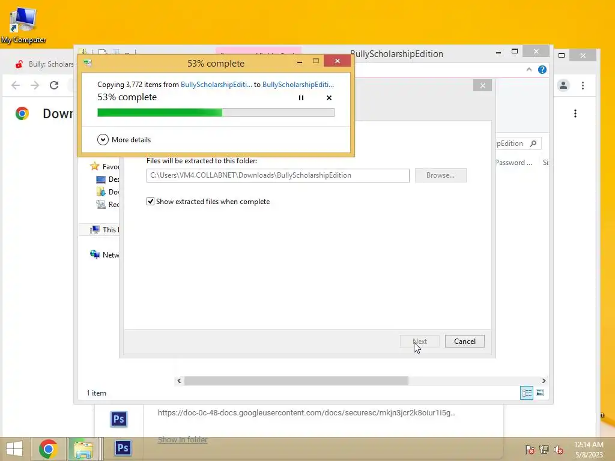Screen dimensions: 615x461
Task: Click the copy progress bar
Action: (x=216, y=112)
